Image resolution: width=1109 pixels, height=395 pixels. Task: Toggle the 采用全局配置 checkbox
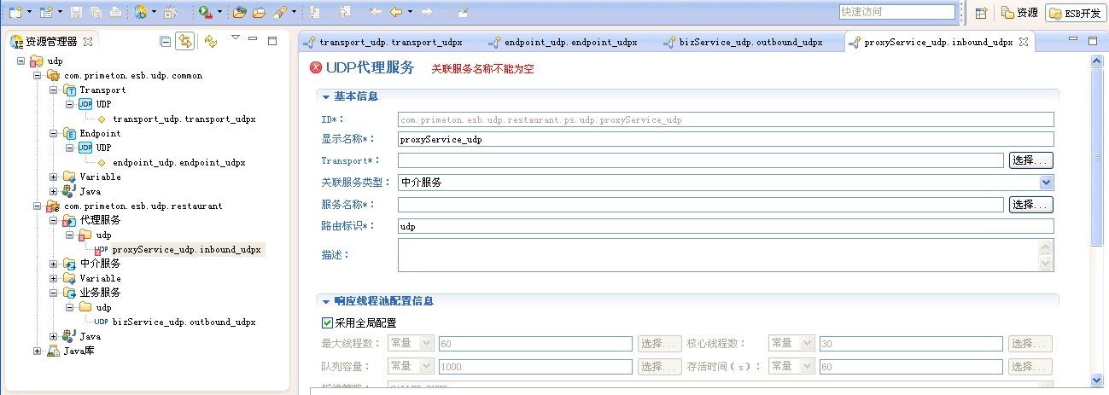[327, 322]
